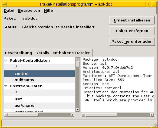Click the Architecture: all line

point(101,72)
